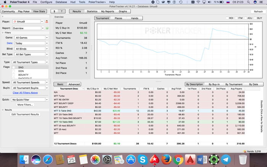Screen dimensions: 267x167
Task: Enable the ROI graph checkbox
Action: (x=227, y=18)
